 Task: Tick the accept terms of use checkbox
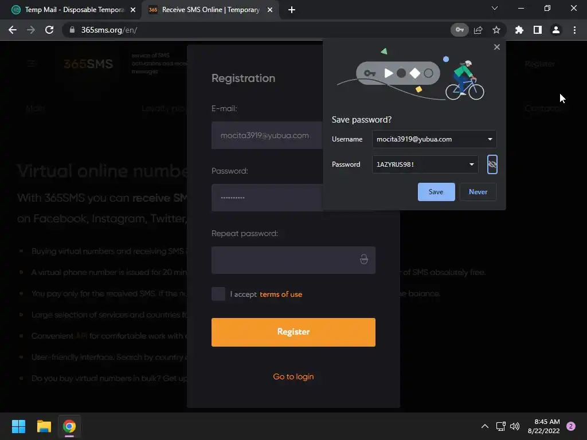218,294
